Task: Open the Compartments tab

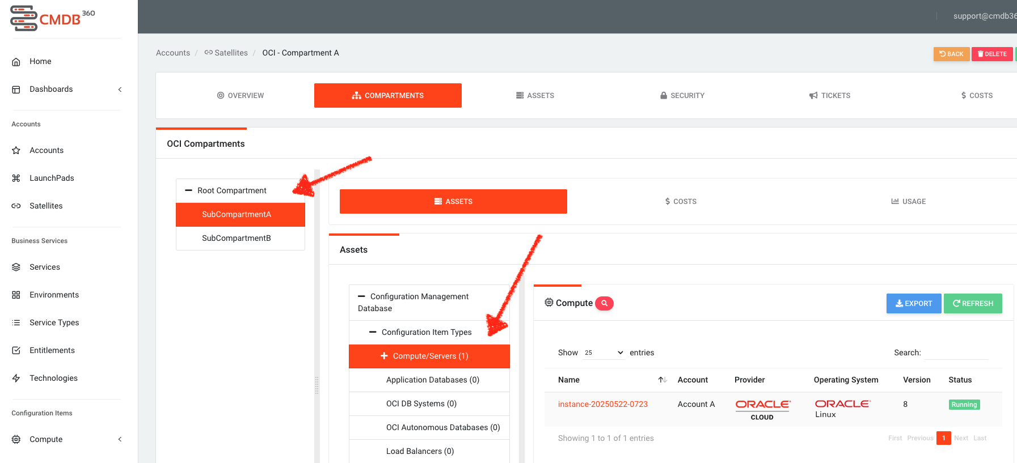Action: pyautogui.click(x=388, y=96)
